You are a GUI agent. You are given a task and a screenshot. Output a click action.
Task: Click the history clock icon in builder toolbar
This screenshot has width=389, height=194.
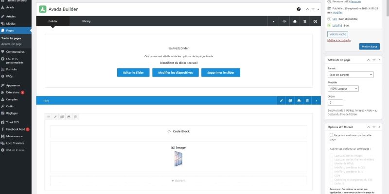pyautogui.click(x=315, y=21)
